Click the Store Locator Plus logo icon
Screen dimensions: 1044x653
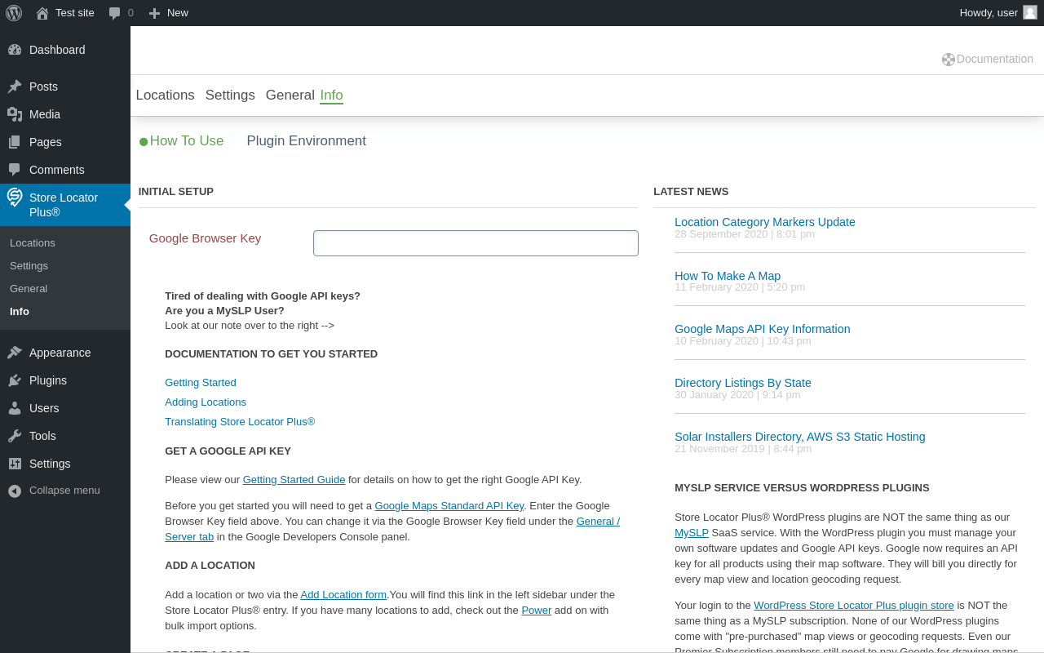click(x=15, y=198)
